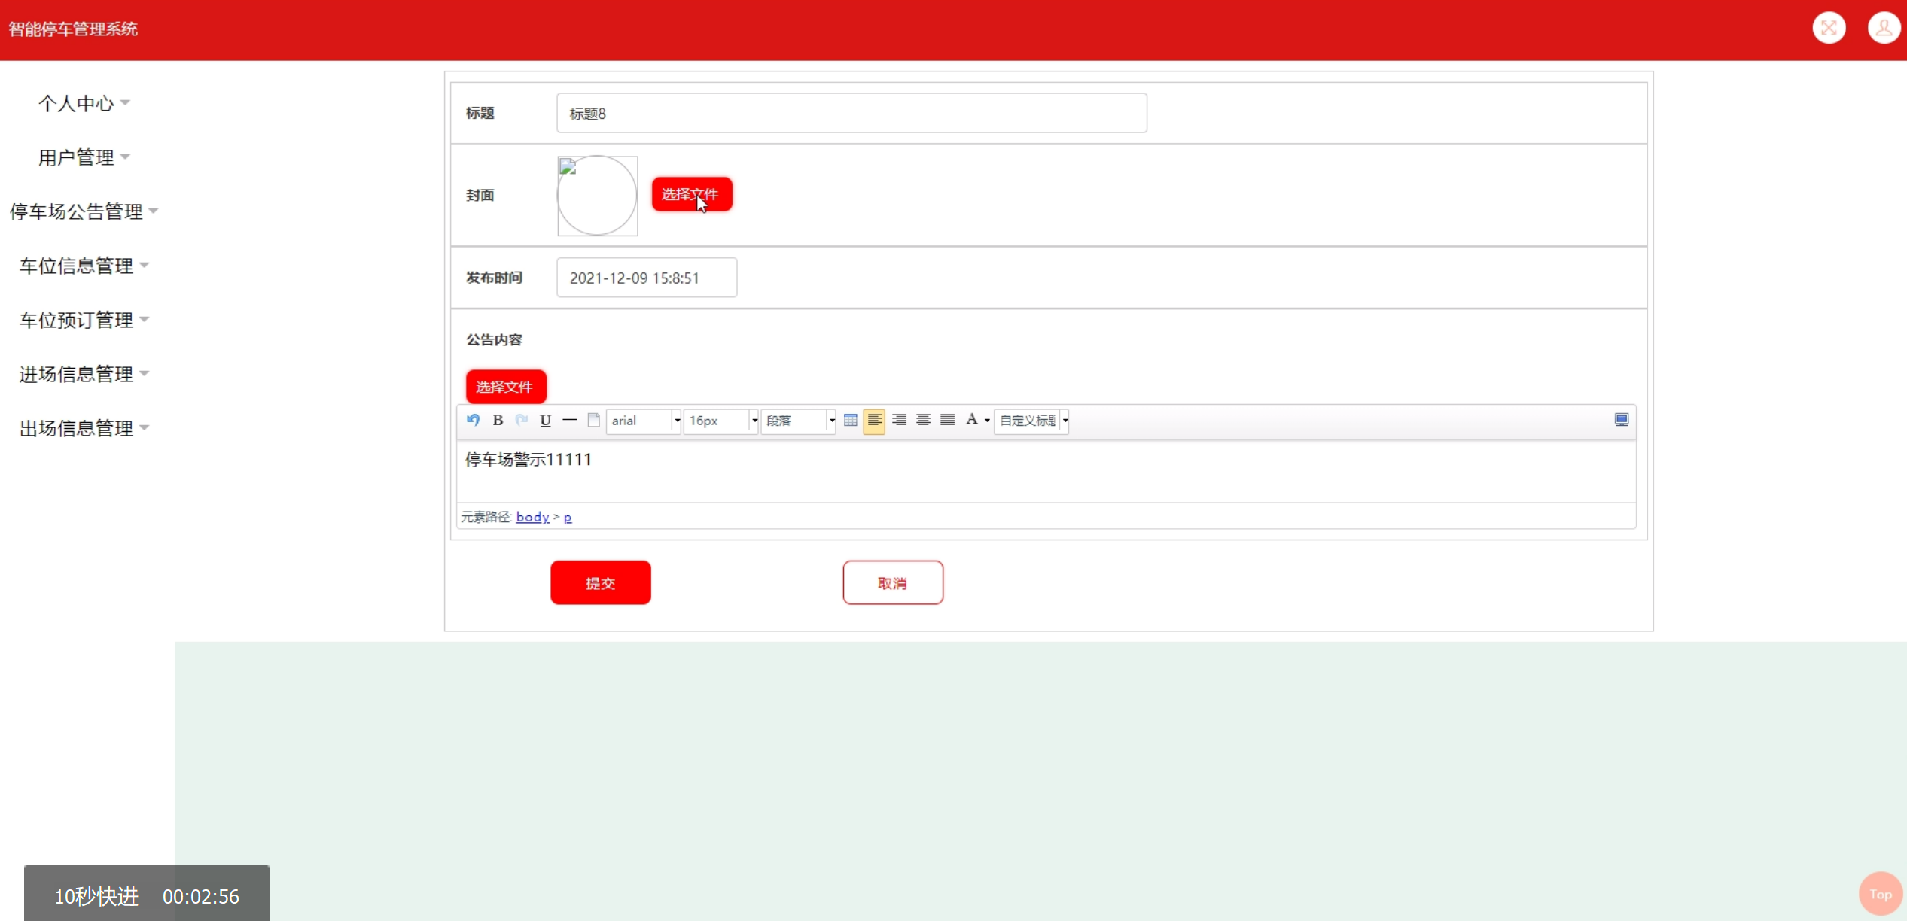Click the blank page template icon
Image resolution: width=1907 pixels, height=921 pixels.
[593, 420]
